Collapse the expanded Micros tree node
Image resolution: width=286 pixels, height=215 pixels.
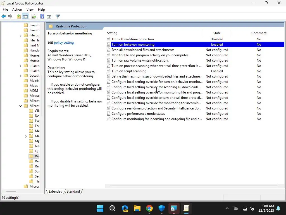pyautogui.click(x=20, y=106)
